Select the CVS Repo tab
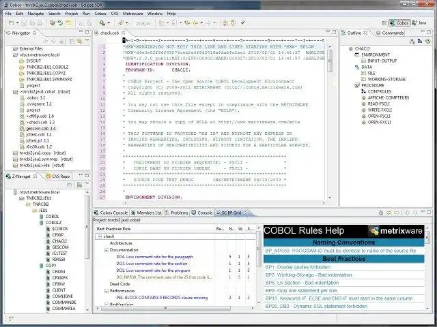Viewport: 437px width, 327px height. [x=57, y=176]
